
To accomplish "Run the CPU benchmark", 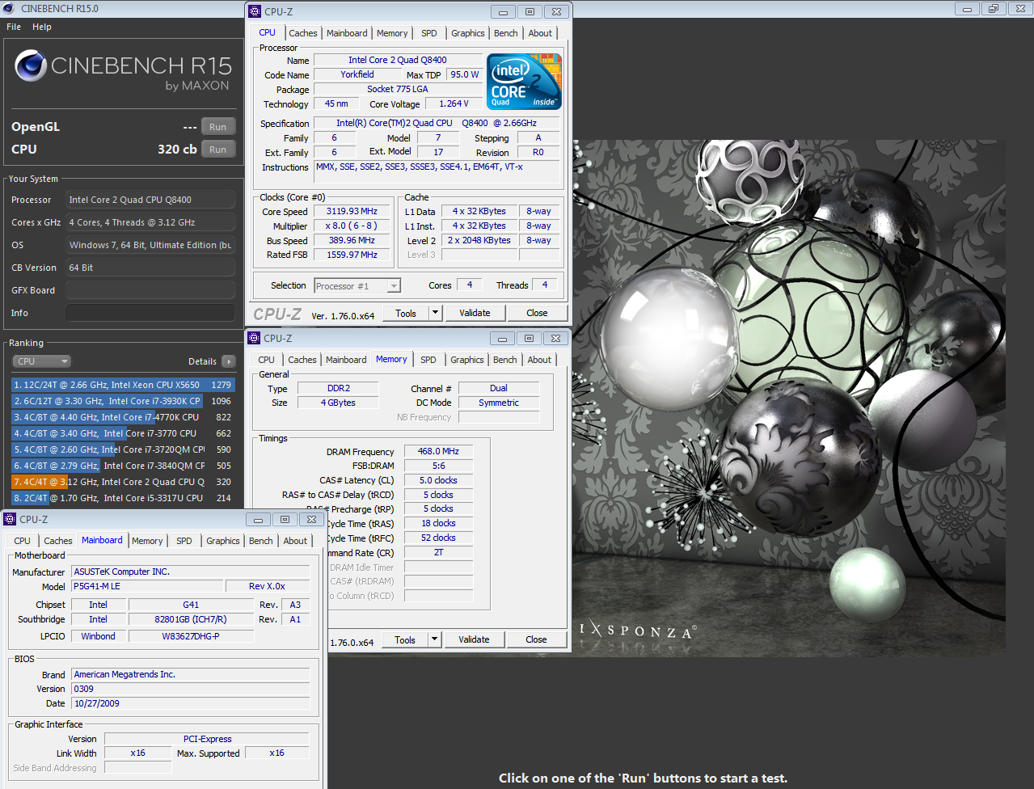I will (218, 150).
